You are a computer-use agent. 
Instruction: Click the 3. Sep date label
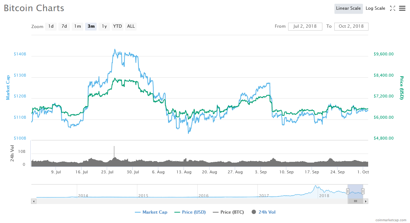point(261,172)
